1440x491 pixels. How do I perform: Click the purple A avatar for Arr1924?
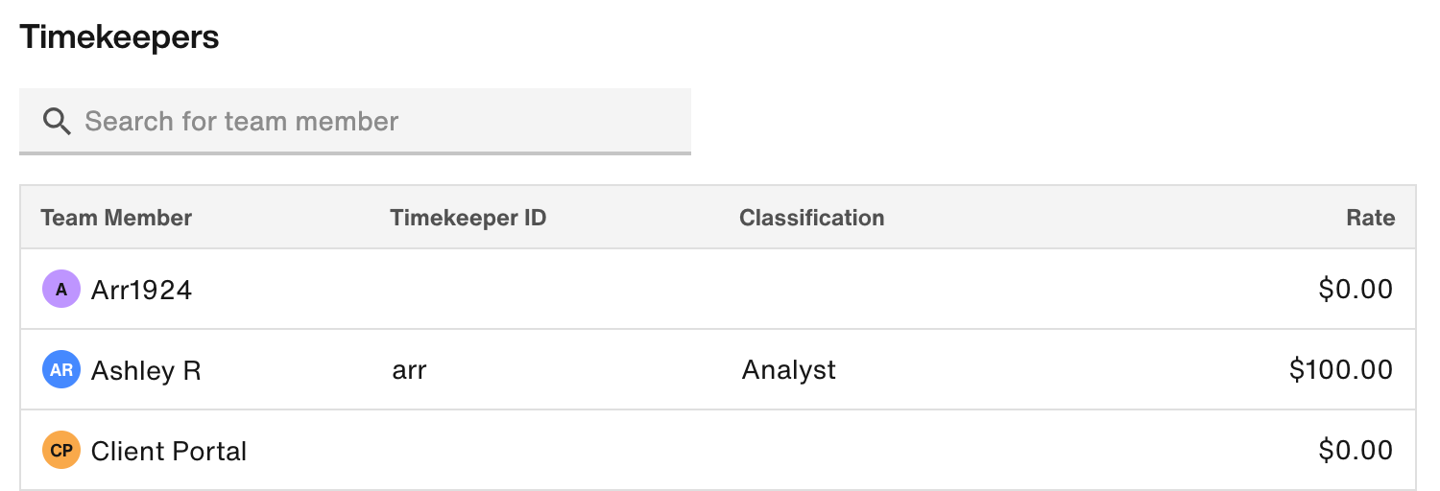61,289
